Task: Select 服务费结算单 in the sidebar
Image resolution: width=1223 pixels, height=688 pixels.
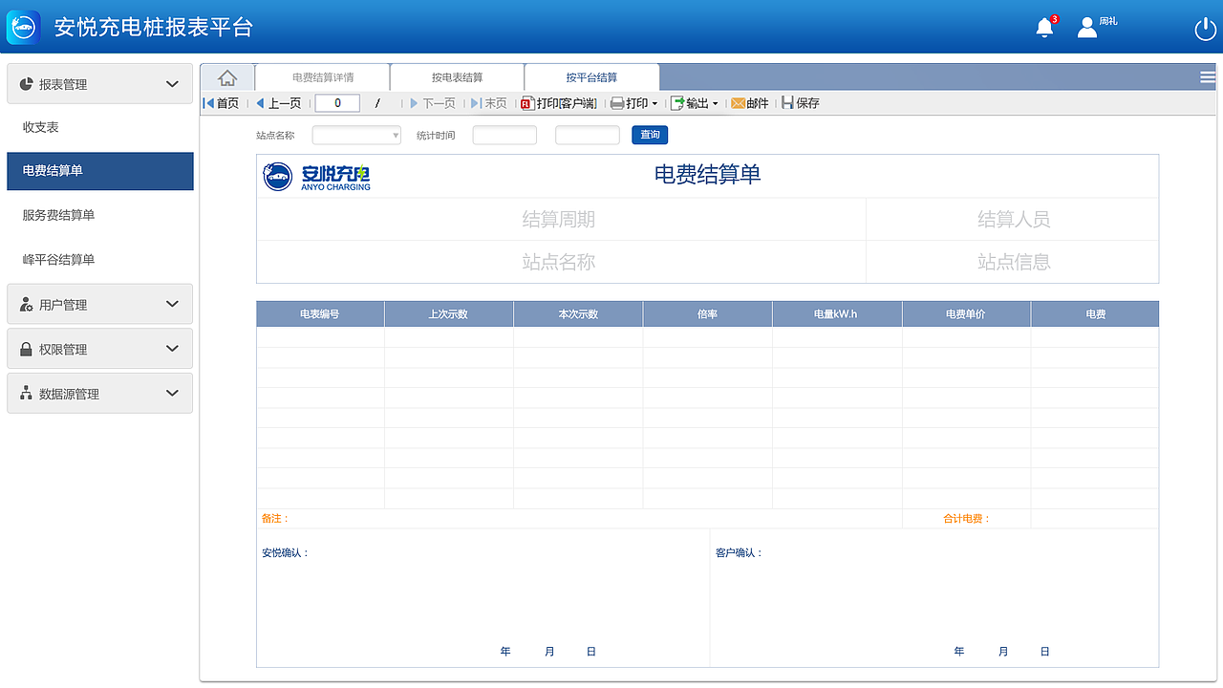Action: (99, 215)
